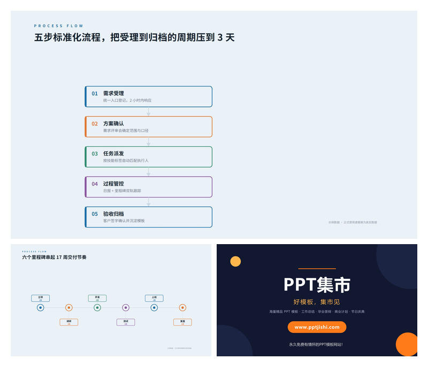Click the 04 过程管控 step card
The image size is (428, 367).
click(149, 187)
